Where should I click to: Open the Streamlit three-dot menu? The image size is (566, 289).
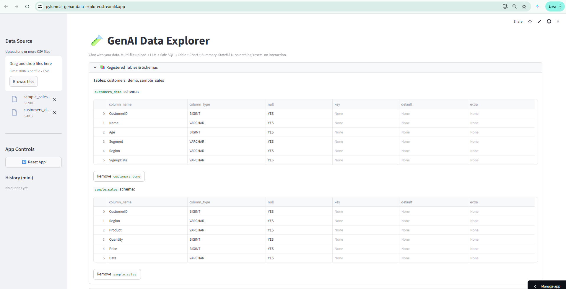[558, 22]
